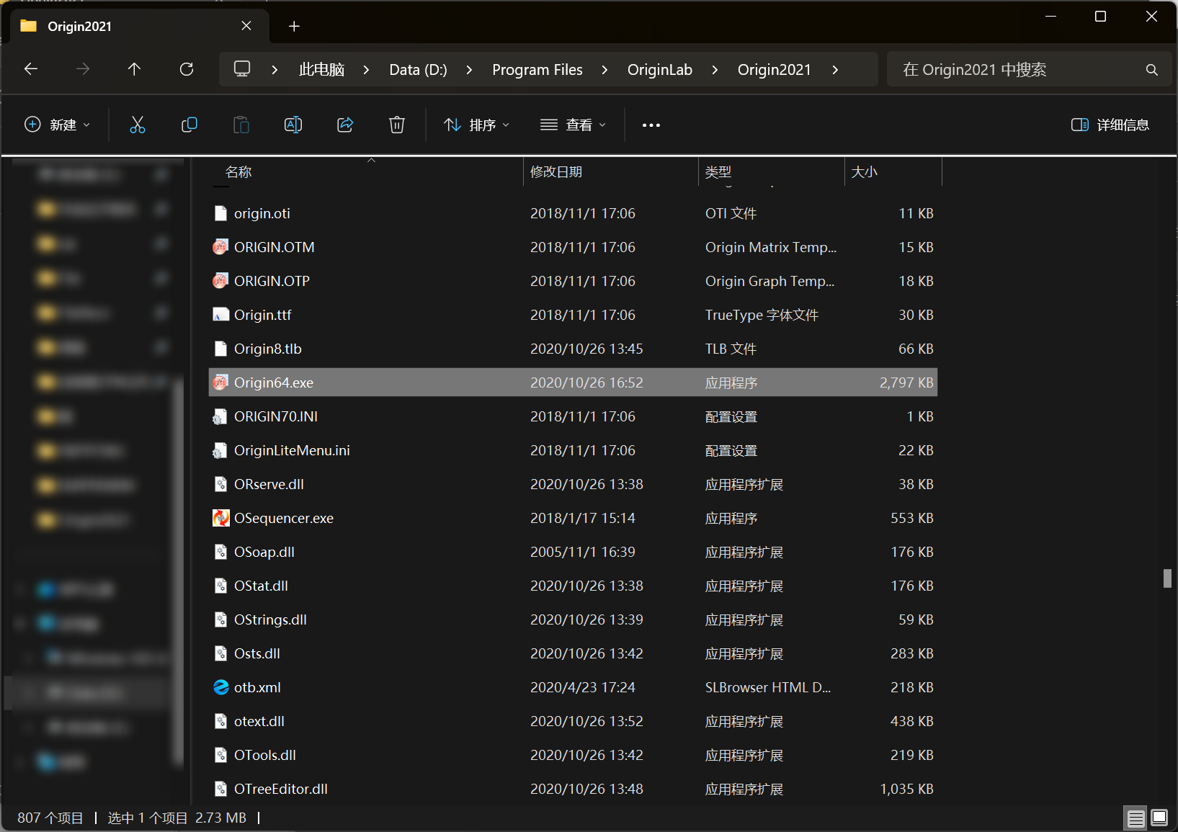Expand chevron after Origin2021 in path
The width and height of the screenshot is (1178, 832).
coord(835,70)
